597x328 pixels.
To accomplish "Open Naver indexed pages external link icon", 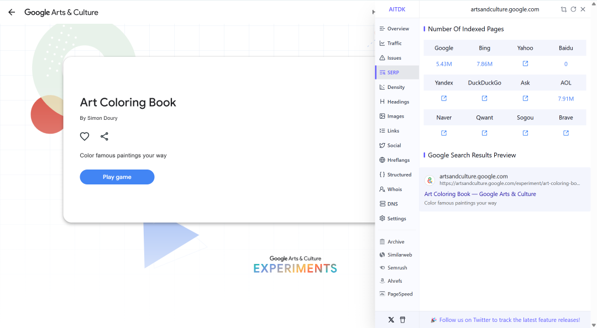I will point(444,133).
